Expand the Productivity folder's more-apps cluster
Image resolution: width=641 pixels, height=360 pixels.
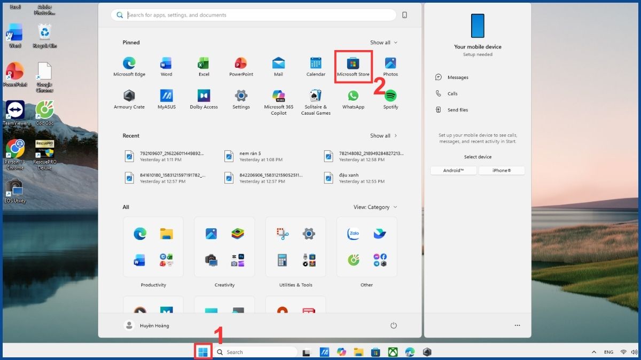(x=167, y=260)
